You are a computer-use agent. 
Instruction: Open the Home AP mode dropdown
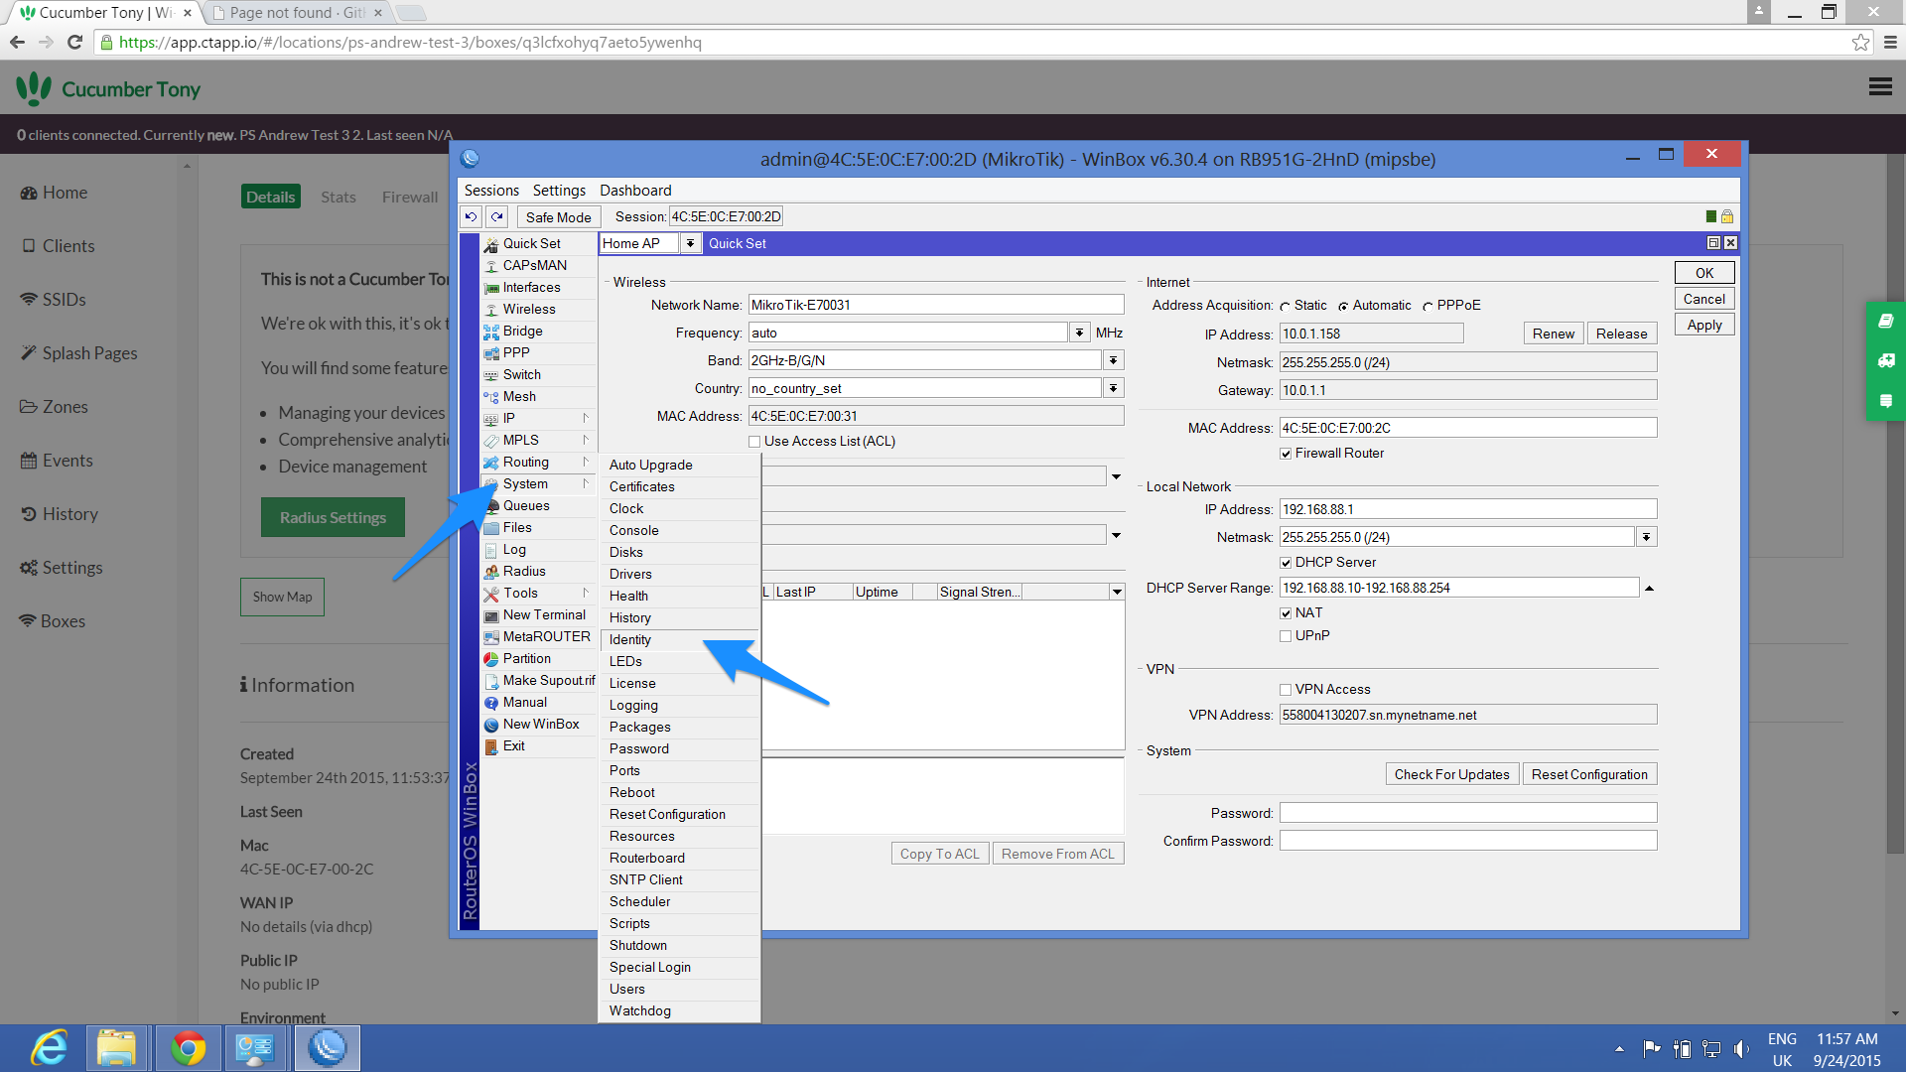[x=690, y=243]
